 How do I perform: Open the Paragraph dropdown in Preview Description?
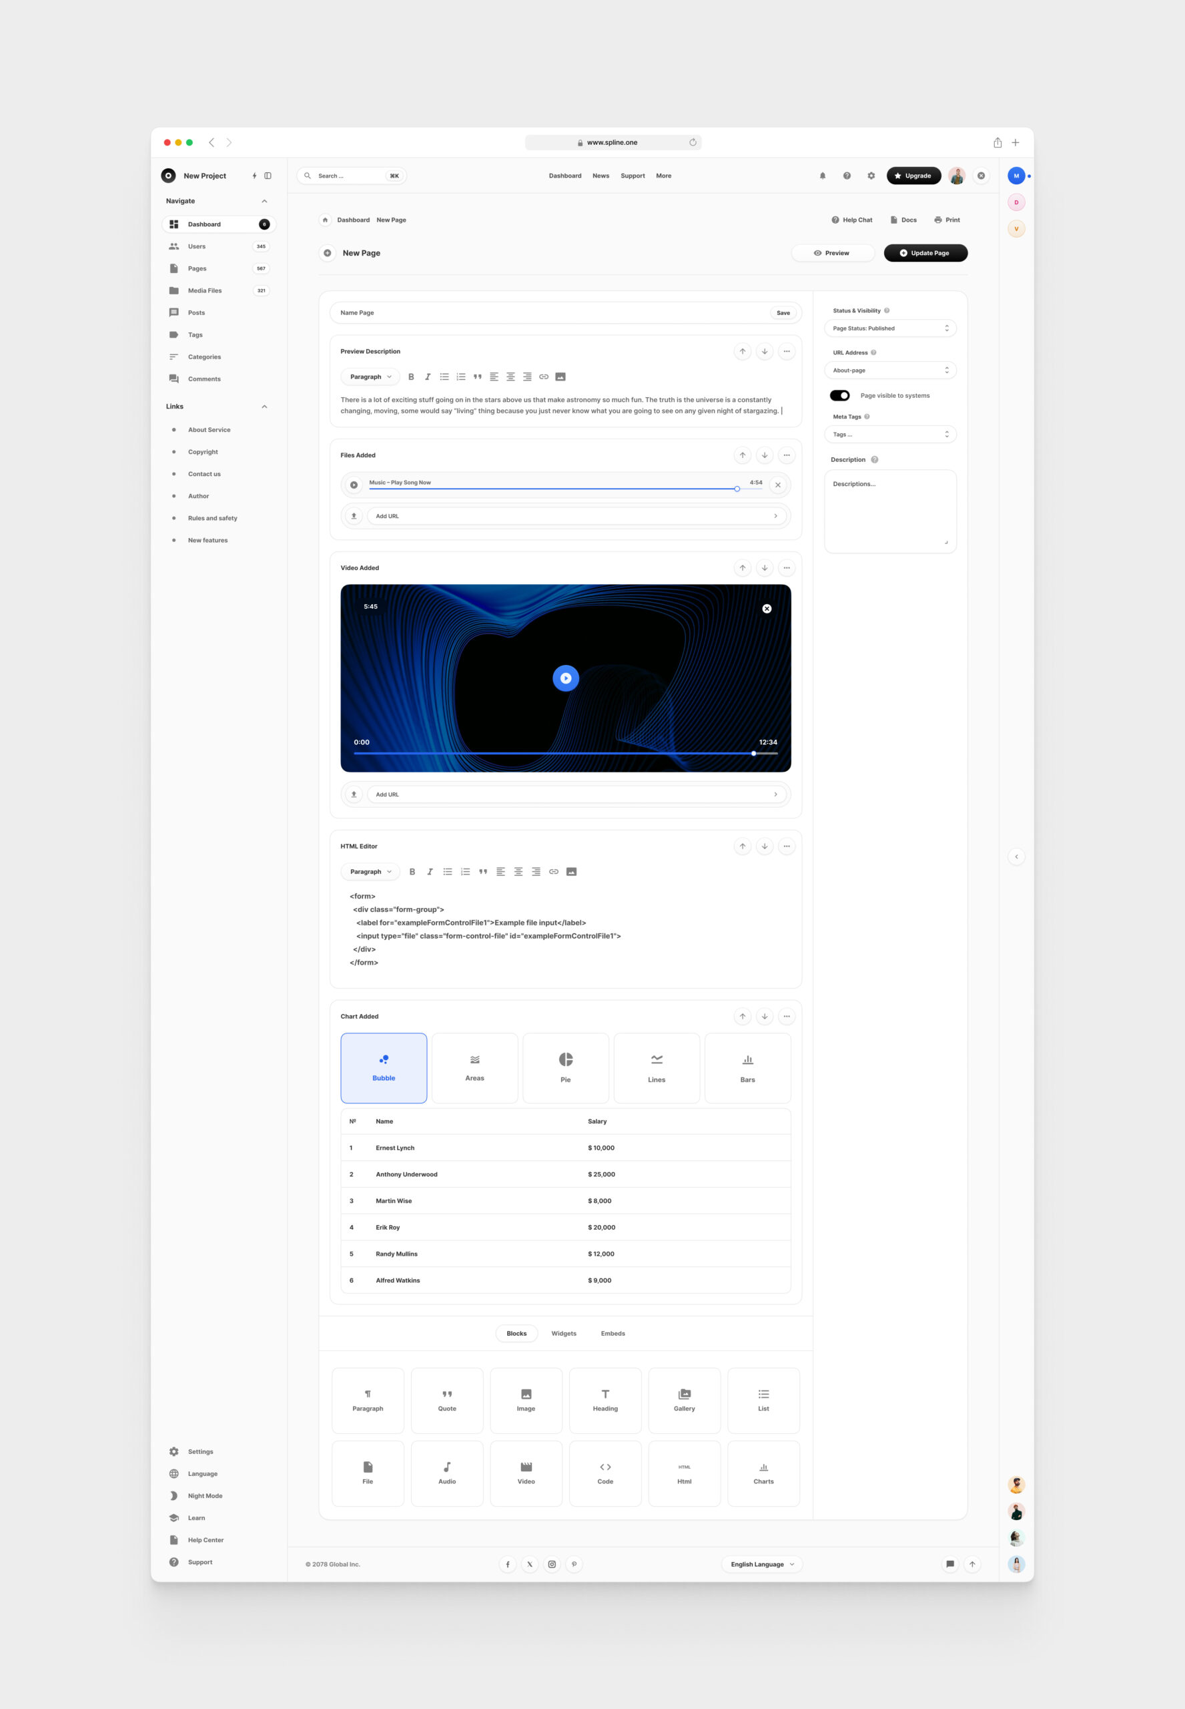(x=370, y=377)
